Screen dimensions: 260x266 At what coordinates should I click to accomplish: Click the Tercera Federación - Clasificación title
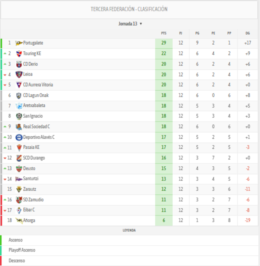click(x=129, y=9)
